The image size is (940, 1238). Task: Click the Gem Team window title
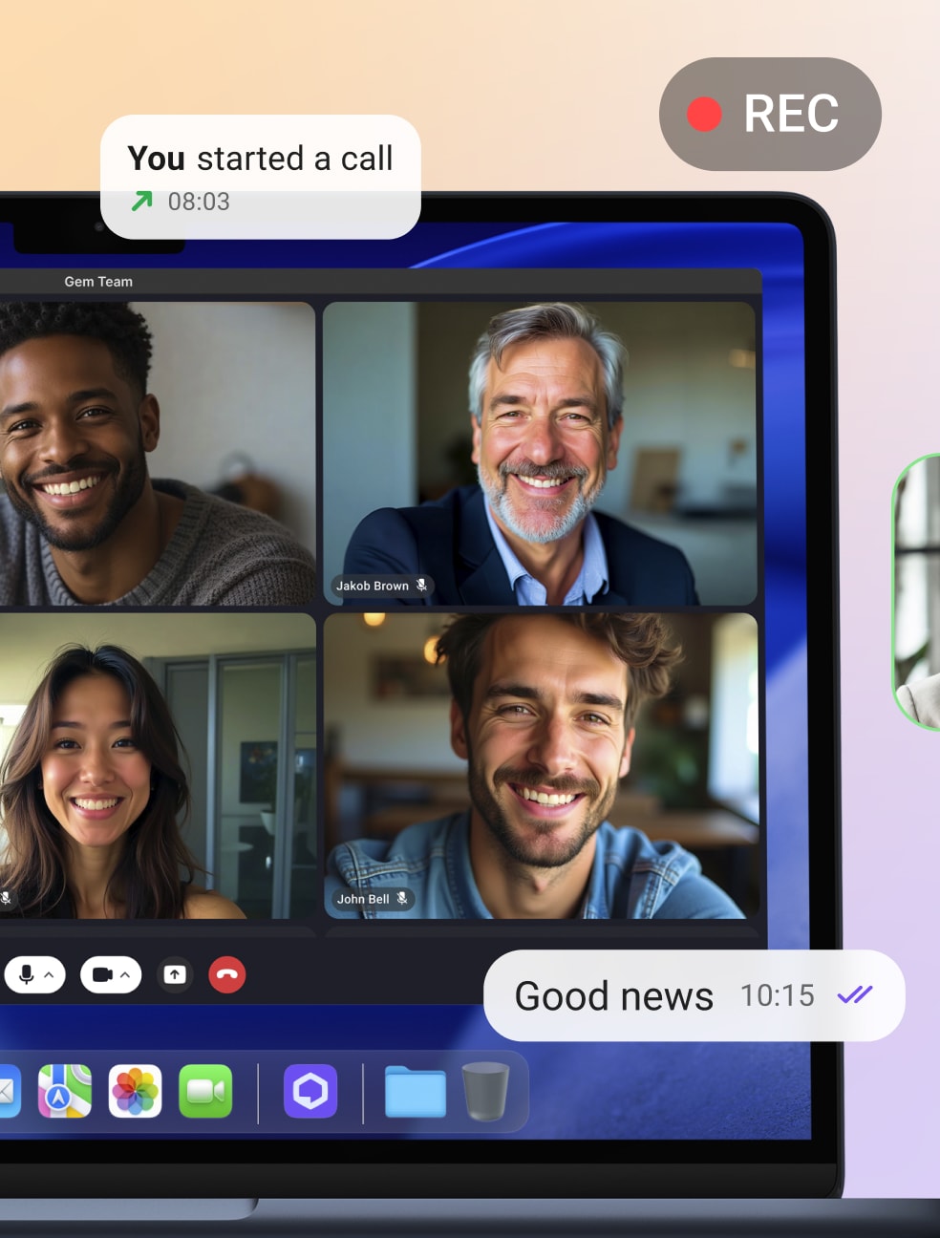coord(98,282)
